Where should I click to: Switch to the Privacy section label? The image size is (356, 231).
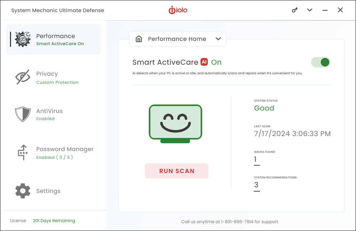pyautogui.click(x=47, y=74)
